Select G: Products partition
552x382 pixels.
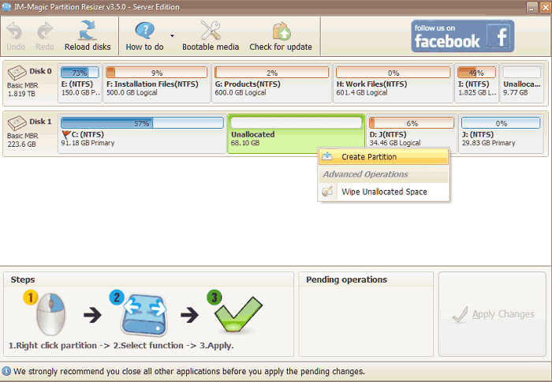click(x=271, y=84)
